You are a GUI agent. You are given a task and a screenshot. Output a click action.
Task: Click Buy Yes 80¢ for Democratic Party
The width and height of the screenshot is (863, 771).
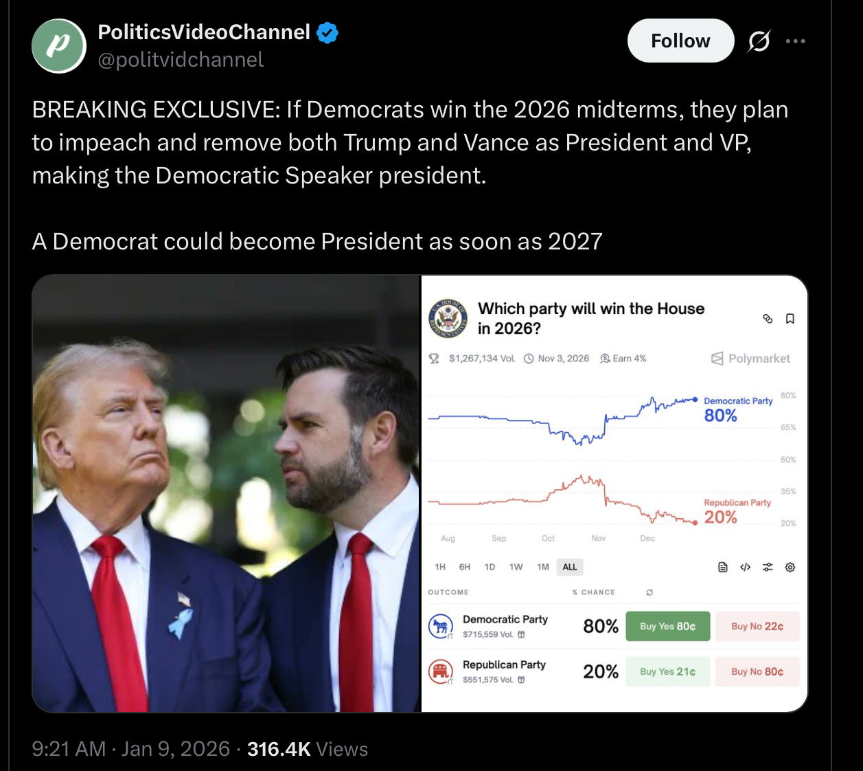[x=667, y=626]
